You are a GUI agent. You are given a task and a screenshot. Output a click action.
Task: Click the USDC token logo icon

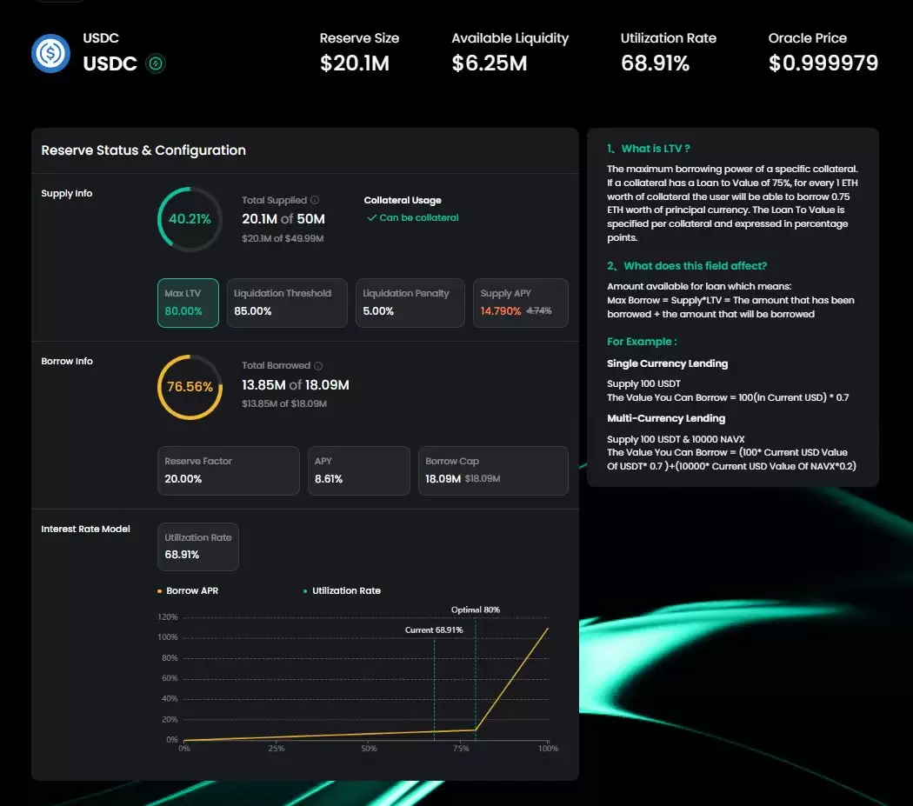click(x=50, y=54)
